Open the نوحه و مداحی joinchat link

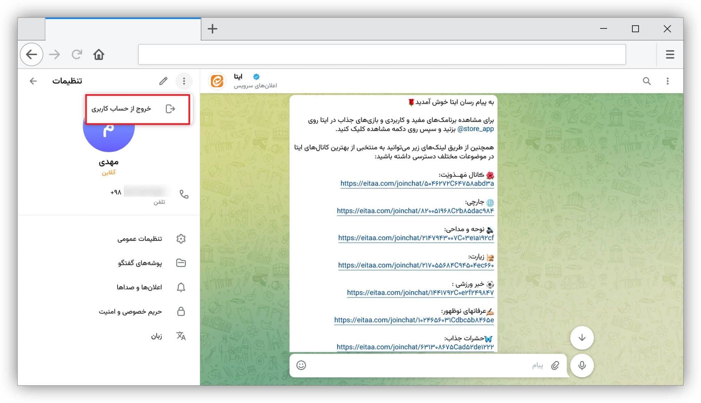coord(416,238)
